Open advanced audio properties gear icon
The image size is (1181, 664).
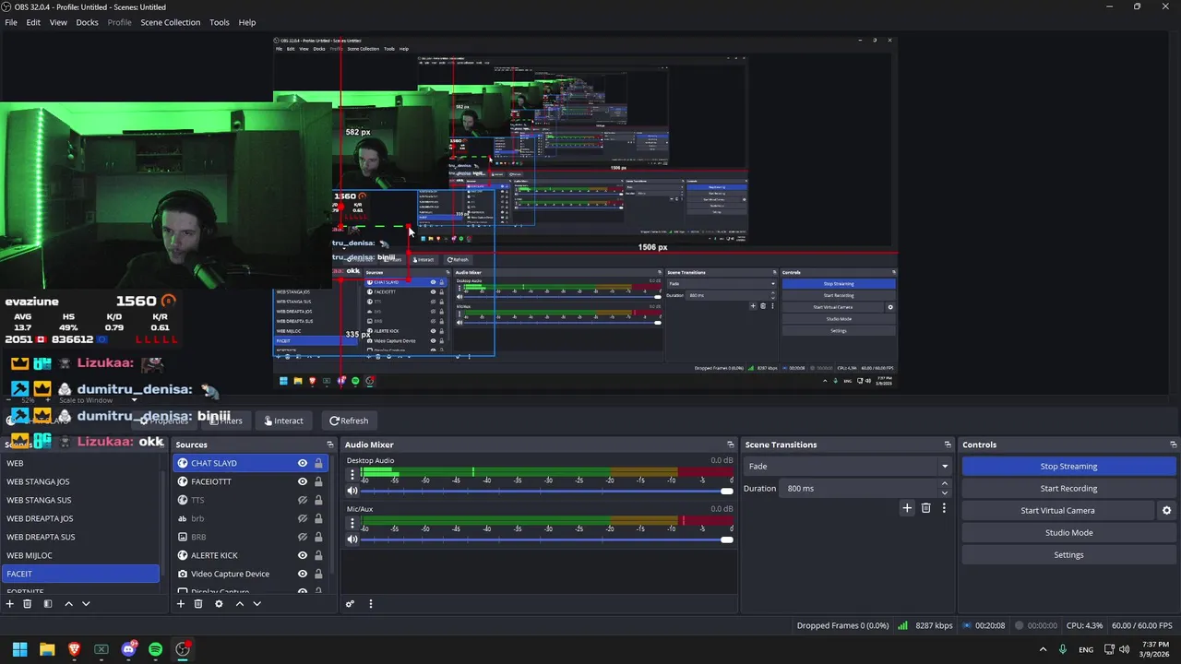[x=350, y=604]
